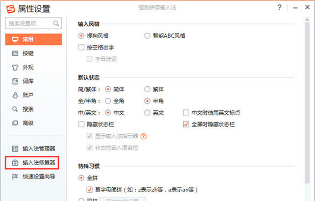Select 全角 radio option
The image size is (315, 201).
pyautogui.click(x=108, y=101)
